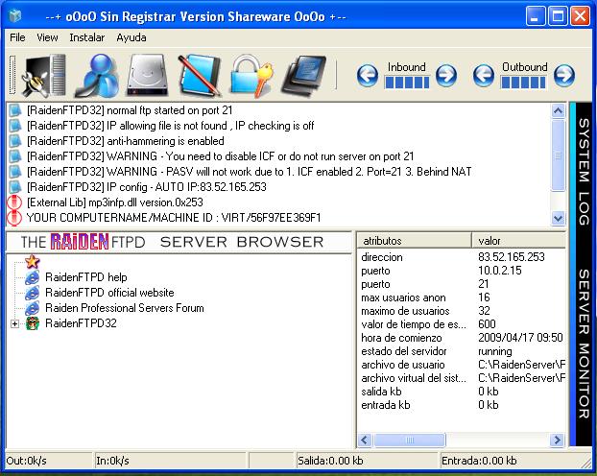Click the application icon in title bar
Viewport: 597px width, 476px height.
tap(15, 16)
